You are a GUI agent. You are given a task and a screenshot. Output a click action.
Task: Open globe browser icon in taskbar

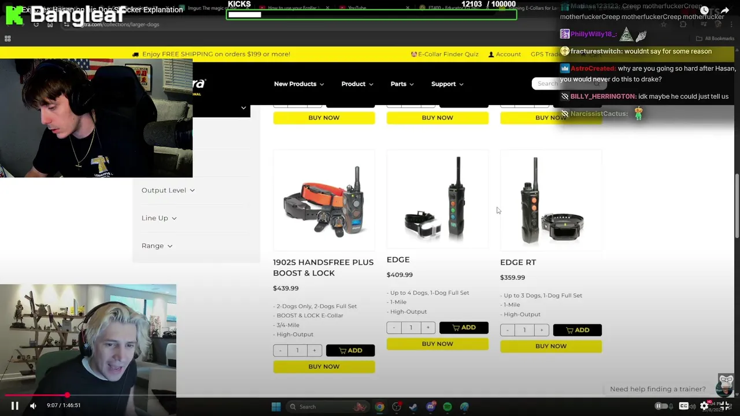pos(464,407)
